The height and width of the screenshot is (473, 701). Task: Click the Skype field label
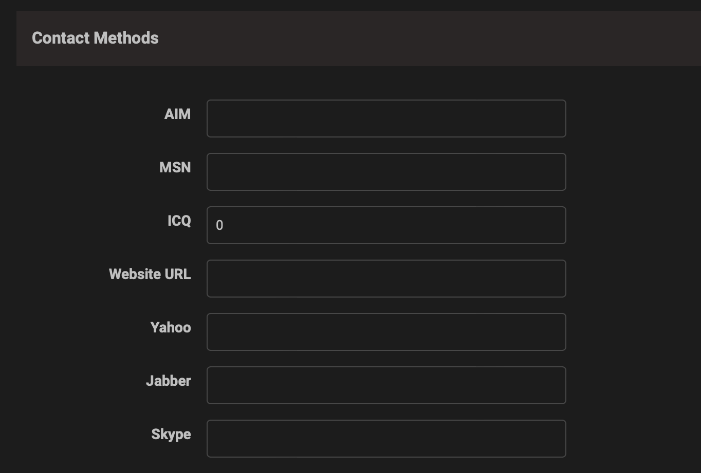[171, 434]
